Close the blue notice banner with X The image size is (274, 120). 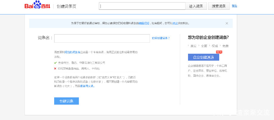(x=227, y=23)
